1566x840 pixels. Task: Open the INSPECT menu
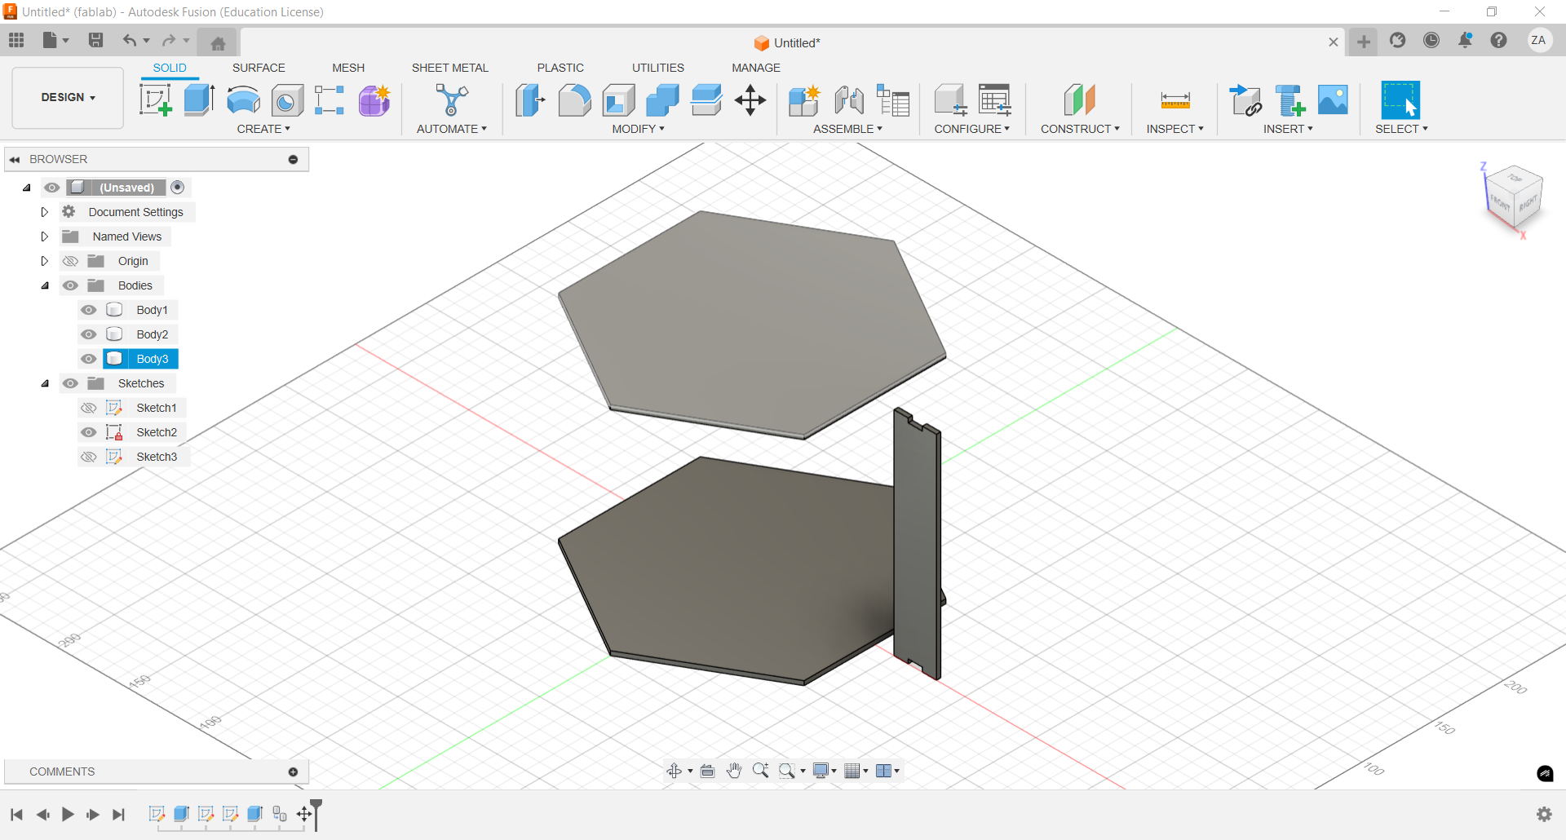(1174, 129)
